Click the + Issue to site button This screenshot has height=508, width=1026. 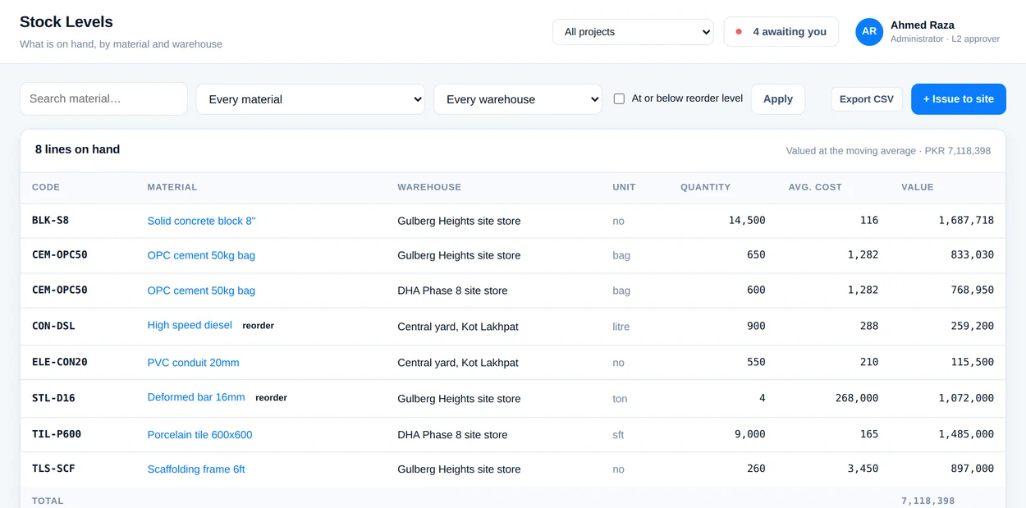[959, 99]
